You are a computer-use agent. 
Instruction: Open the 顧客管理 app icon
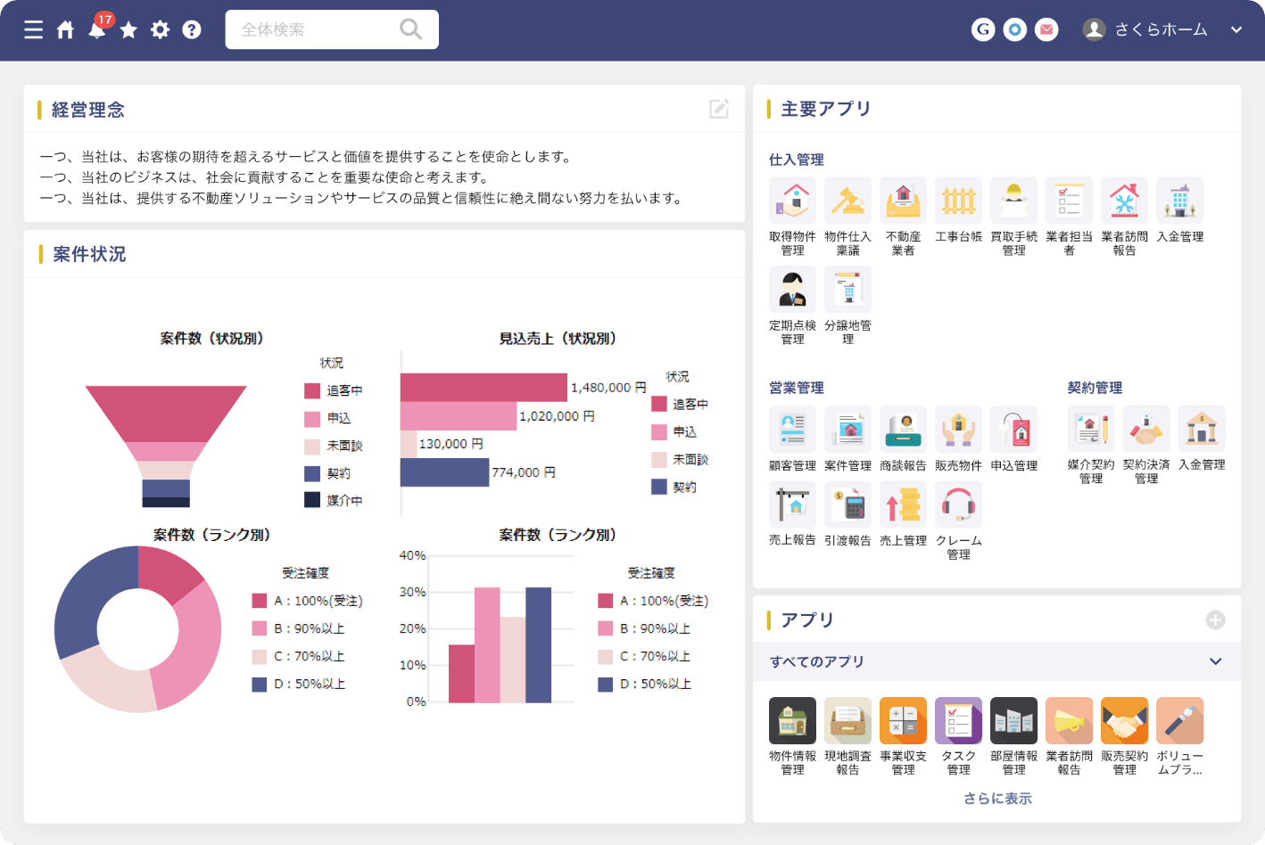(792, 430)
